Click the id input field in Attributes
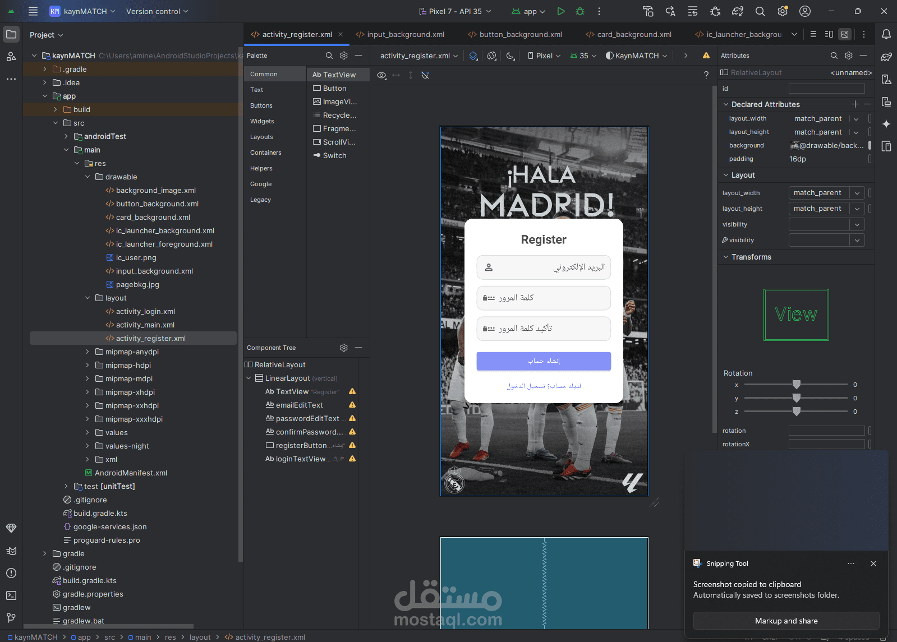 (826, 89)
